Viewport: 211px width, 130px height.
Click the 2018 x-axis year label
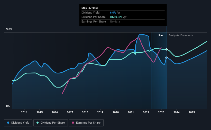(x=85, y=112)
